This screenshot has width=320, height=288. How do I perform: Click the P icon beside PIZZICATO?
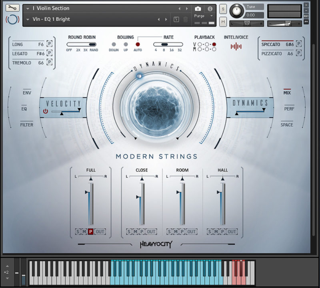coord(299,53)
